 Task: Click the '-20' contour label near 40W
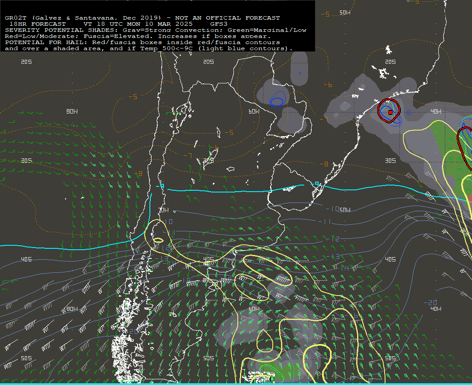point(430,302)
